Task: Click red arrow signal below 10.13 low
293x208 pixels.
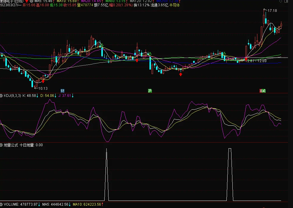Action: (43, 81)
